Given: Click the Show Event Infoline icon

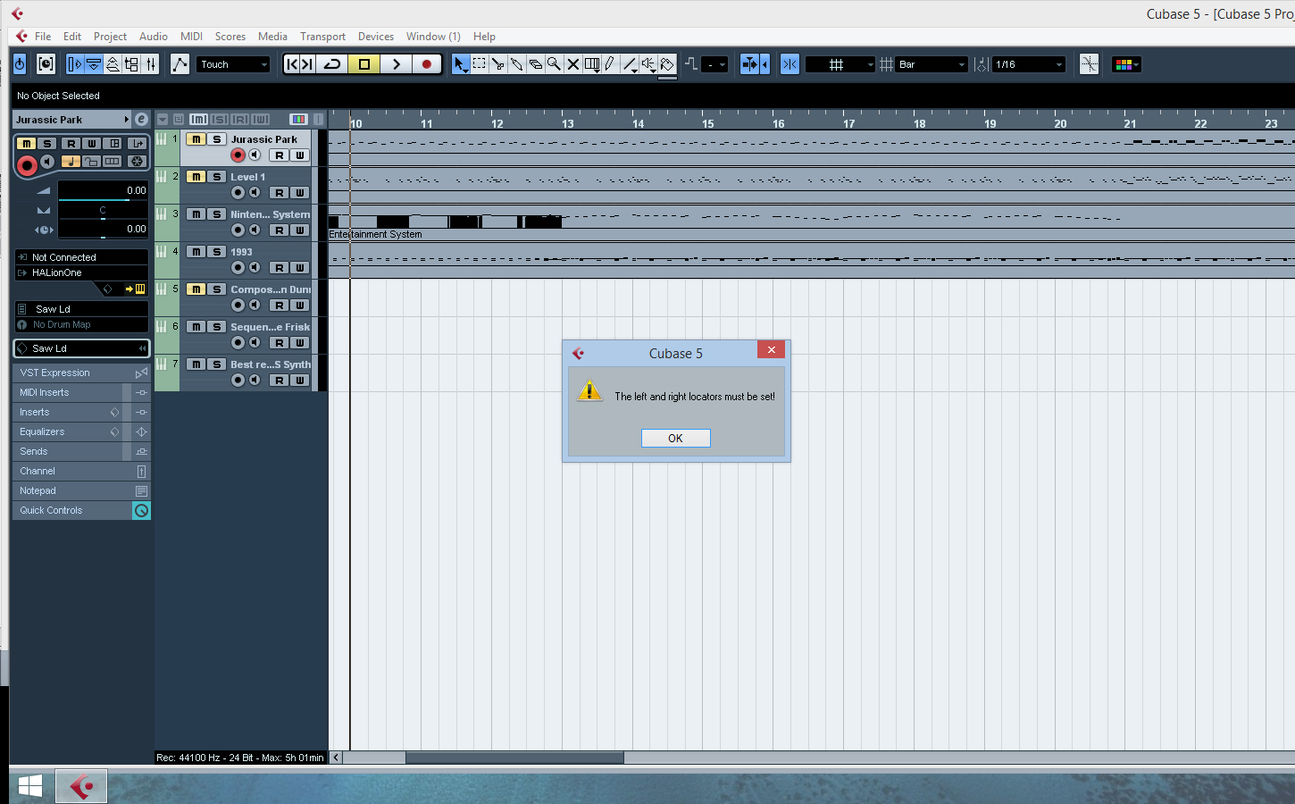Looking at the screenshot, I should pyautogui.click(x=94, y=64).
